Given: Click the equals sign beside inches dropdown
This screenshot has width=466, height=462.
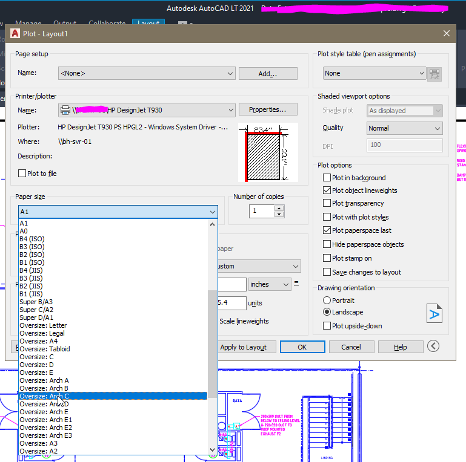Looking at the screenshot, I should coord(296,283).
